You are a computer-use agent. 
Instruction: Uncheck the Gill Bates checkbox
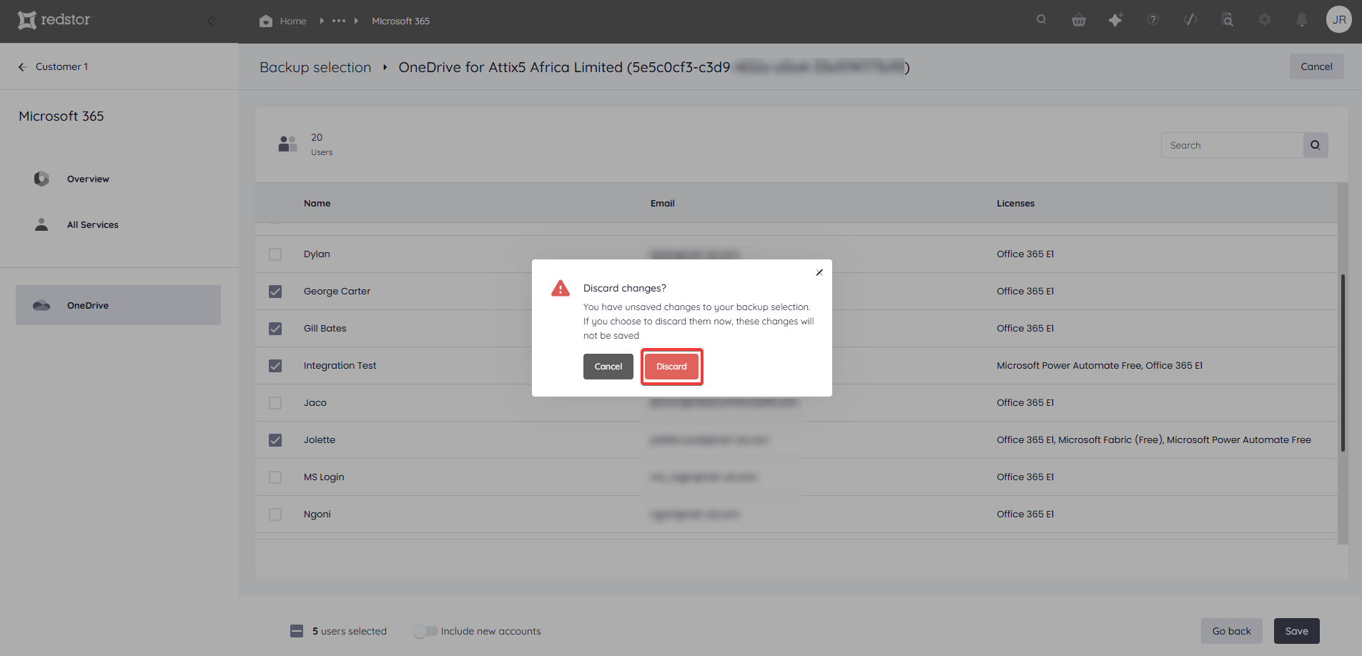(275, 329)
